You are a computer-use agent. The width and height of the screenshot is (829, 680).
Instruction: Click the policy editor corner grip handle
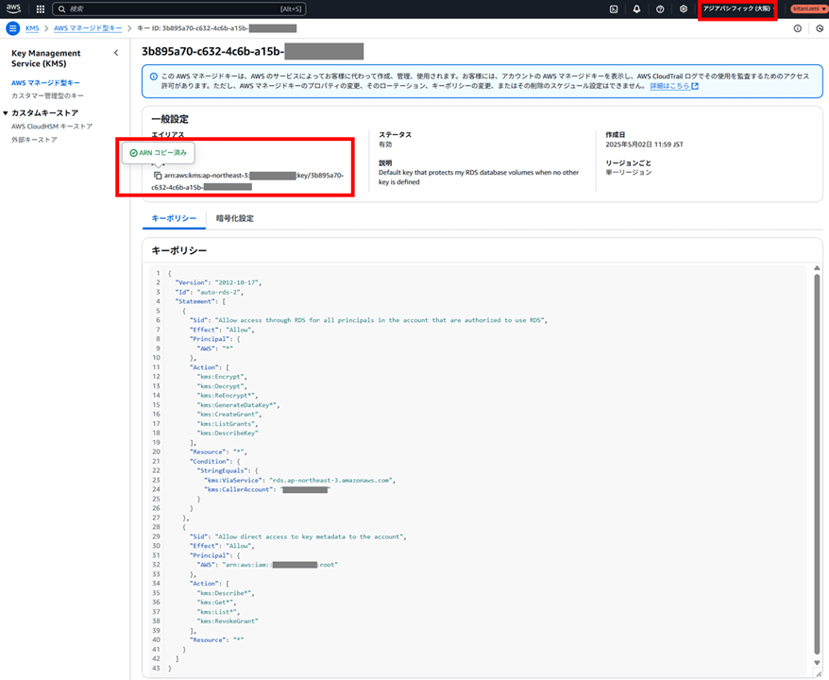pos(818,673)
